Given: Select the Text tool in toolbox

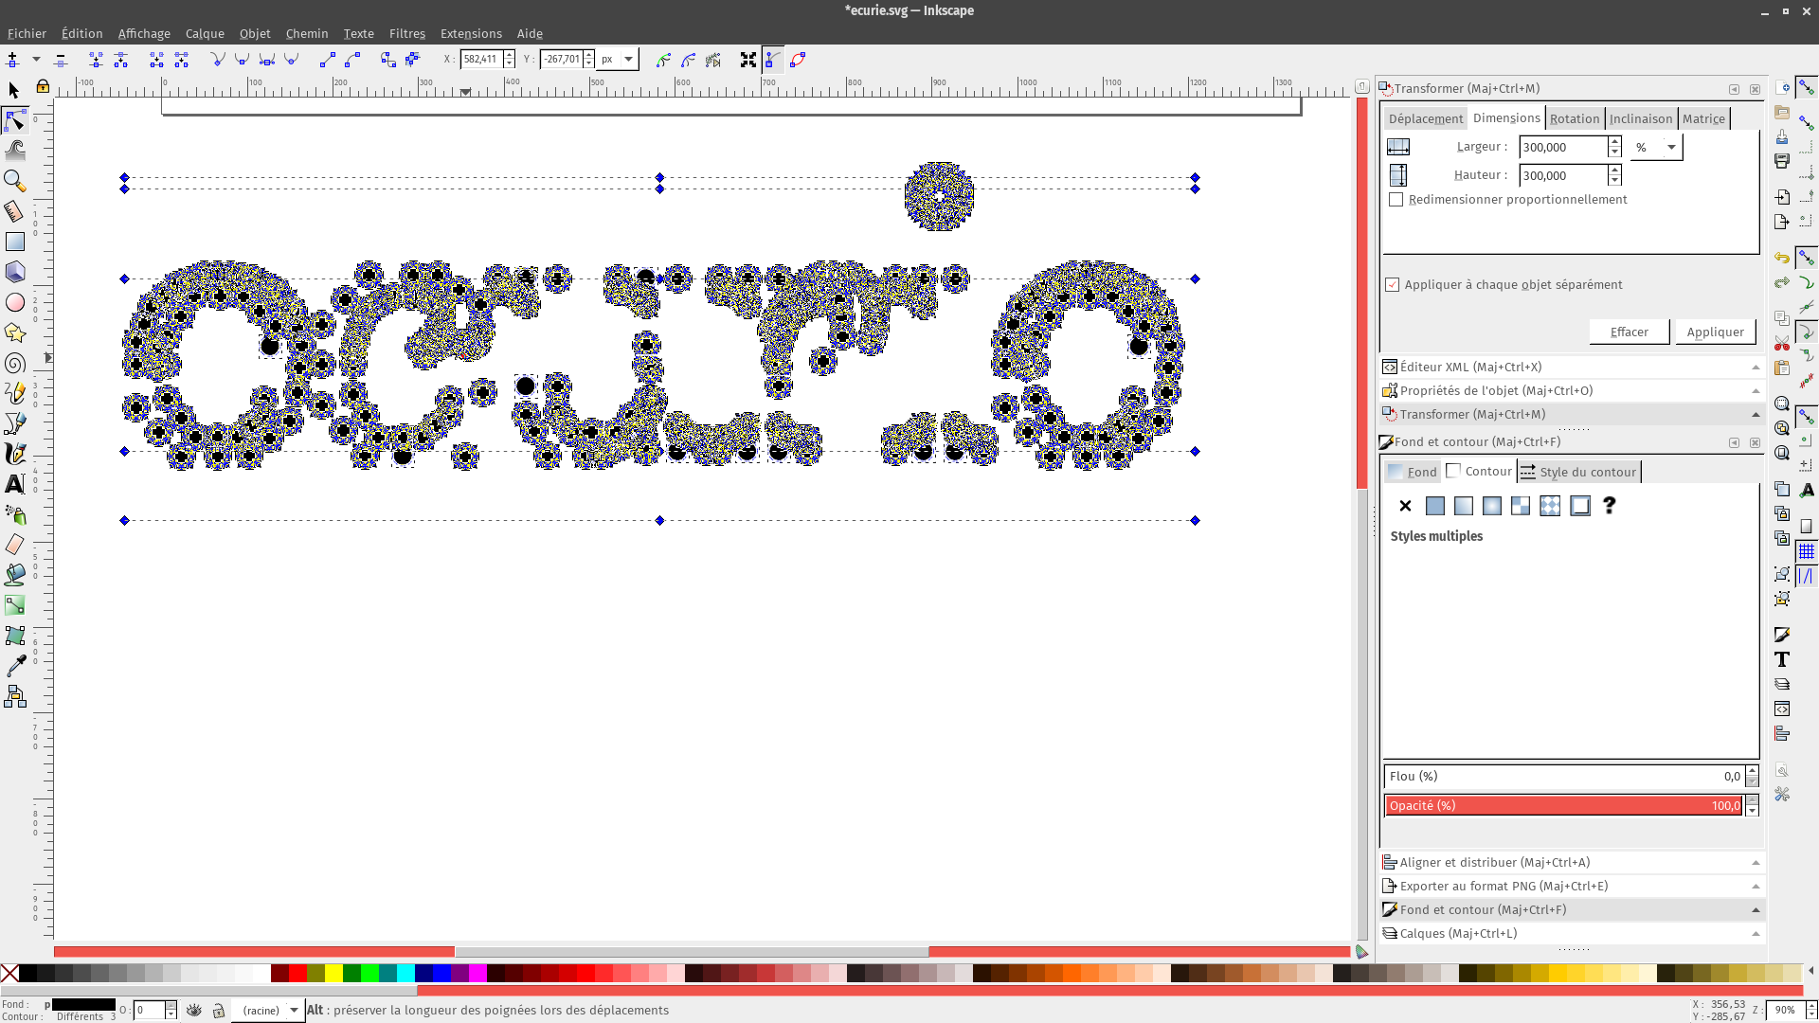Looking at the screenshot, I should pyautogui.click(x=14, y=484).
